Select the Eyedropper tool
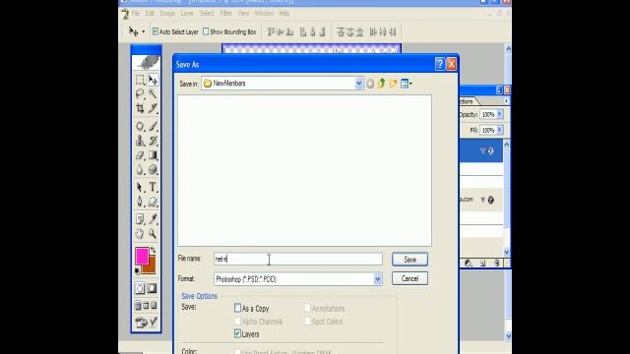This screenshot has width=630, height=354. 153,219
